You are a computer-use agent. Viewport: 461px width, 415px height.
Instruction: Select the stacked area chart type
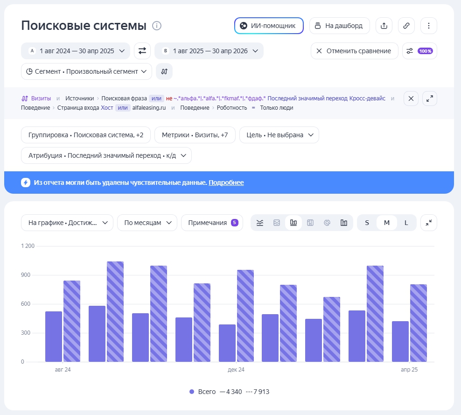276,223
